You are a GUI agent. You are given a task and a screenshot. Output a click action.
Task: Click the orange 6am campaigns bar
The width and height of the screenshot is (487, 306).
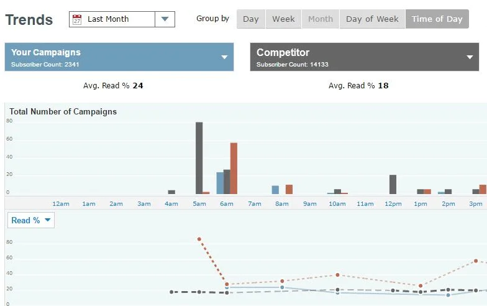coord(234,168)
